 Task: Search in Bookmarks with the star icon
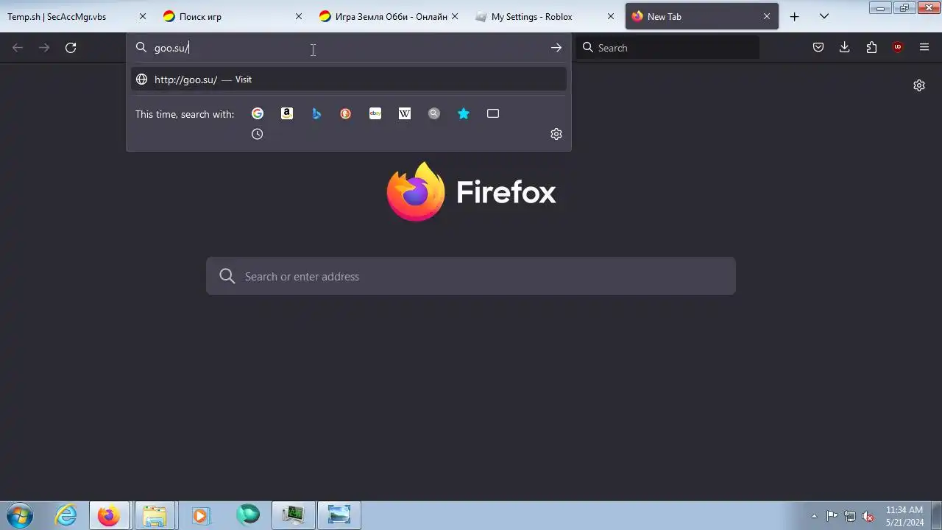coord(464,113)
